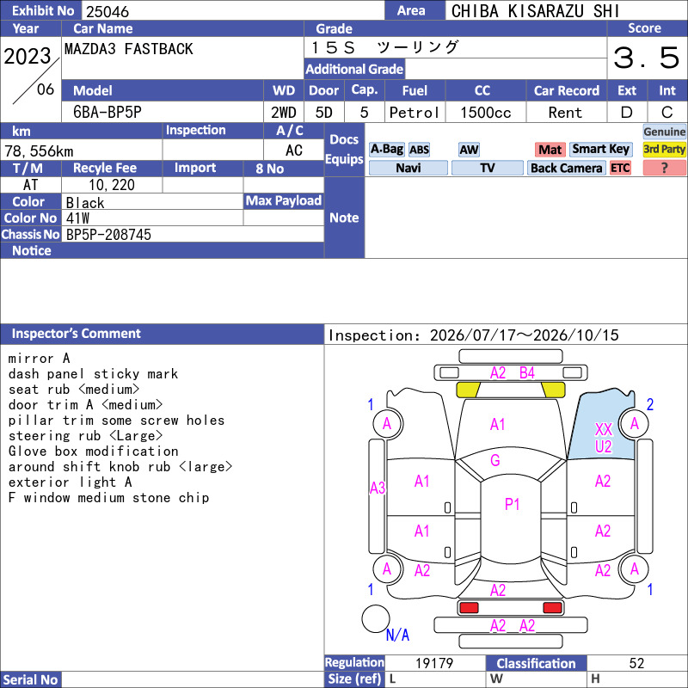688x688 pixels.
Task: Click the Max Payload label
Action: click(284, 201)
